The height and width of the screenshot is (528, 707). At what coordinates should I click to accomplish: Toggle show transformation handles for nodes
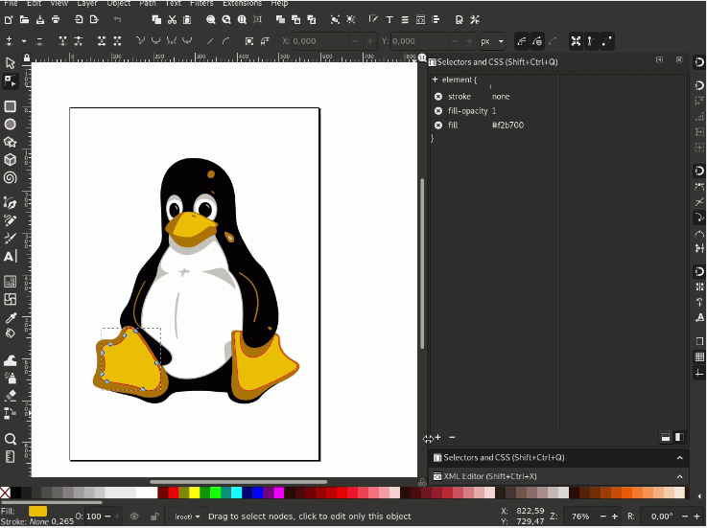coord(576,41)
